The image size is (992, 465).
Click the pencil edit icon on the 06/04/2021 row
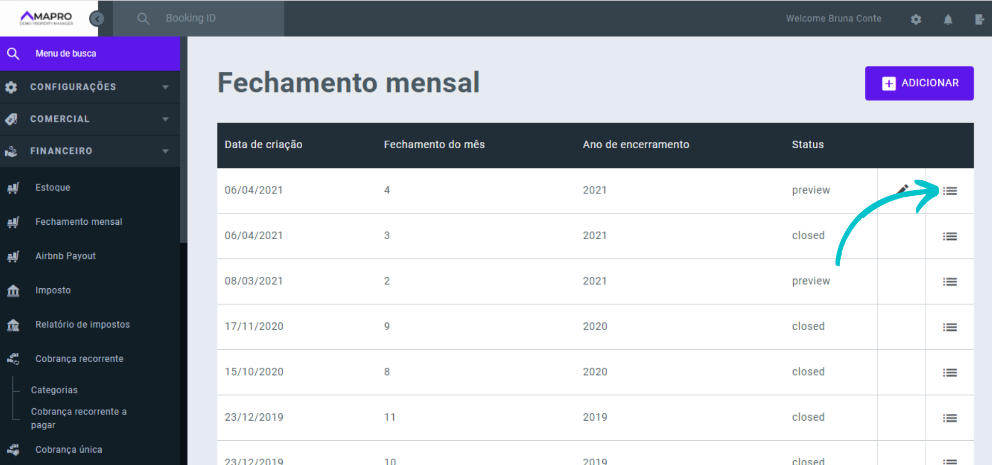902,189
